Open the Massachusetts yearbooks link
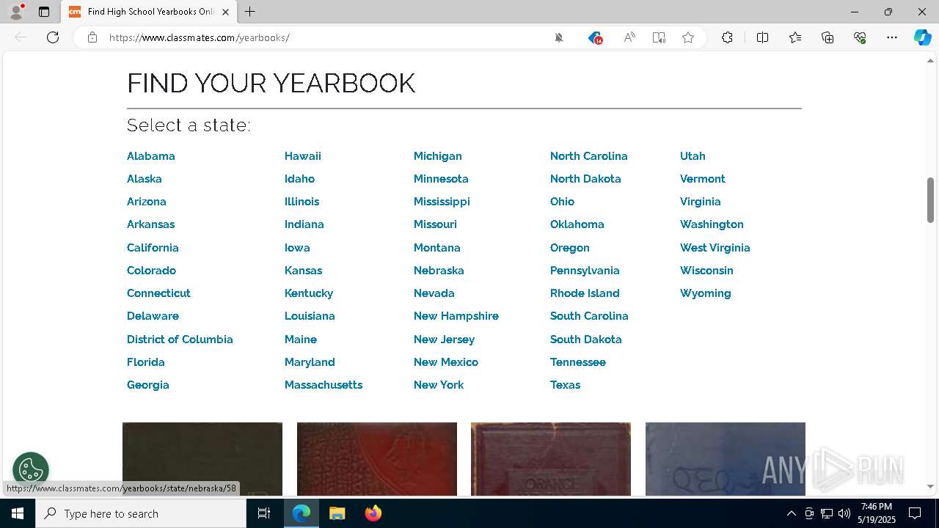The width and height of the screenshot is (939, 528). 324,385
